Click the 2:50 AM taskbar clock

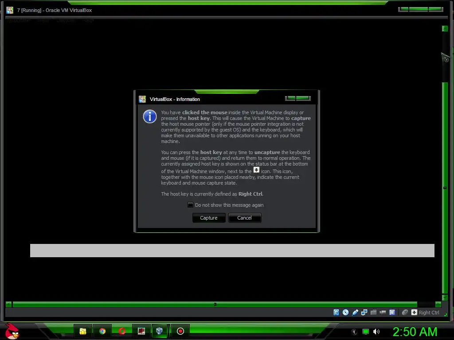415,332
